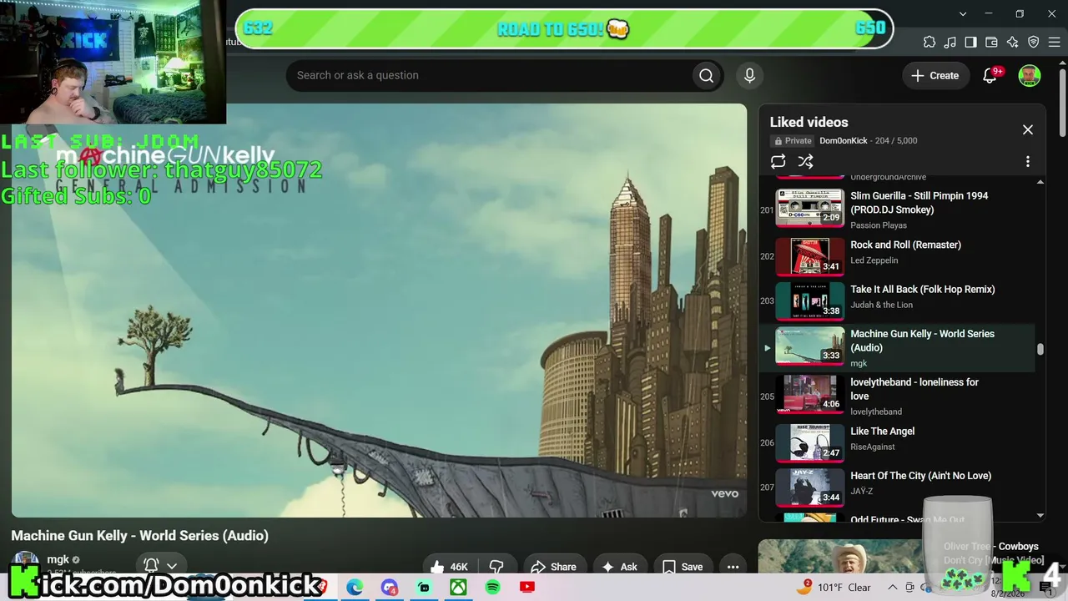Select Led Zeppelin Rock and Roll thumbnail
Viewport: 1068px width, 601px height.
point(810,256)
